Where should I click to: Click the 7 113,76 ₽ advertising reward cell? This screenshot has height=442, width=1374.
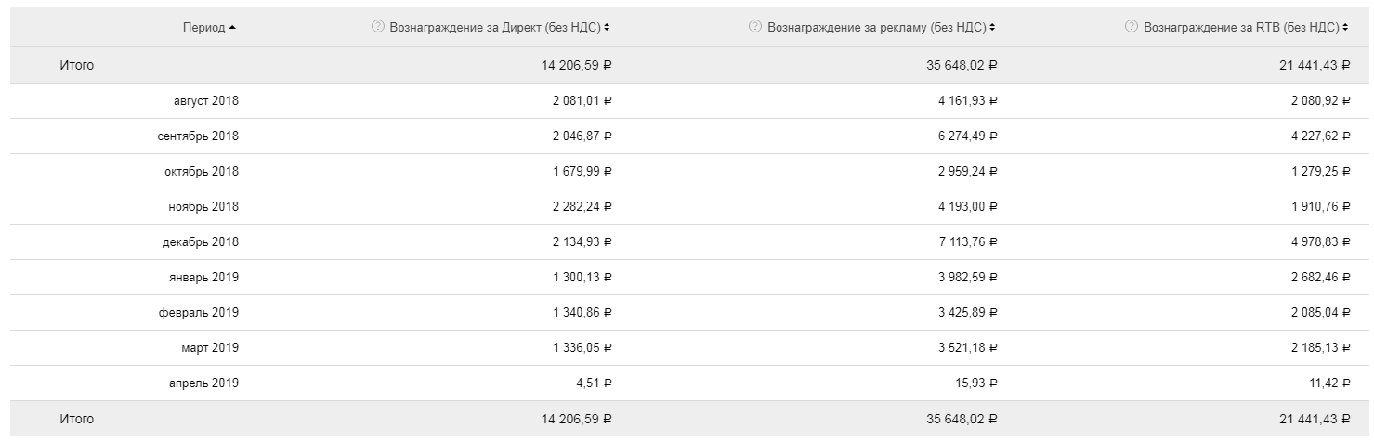pos(961,241)
